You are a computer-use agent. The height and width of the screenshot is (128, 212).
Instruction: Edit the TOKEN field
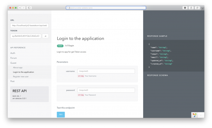(26, 36)
